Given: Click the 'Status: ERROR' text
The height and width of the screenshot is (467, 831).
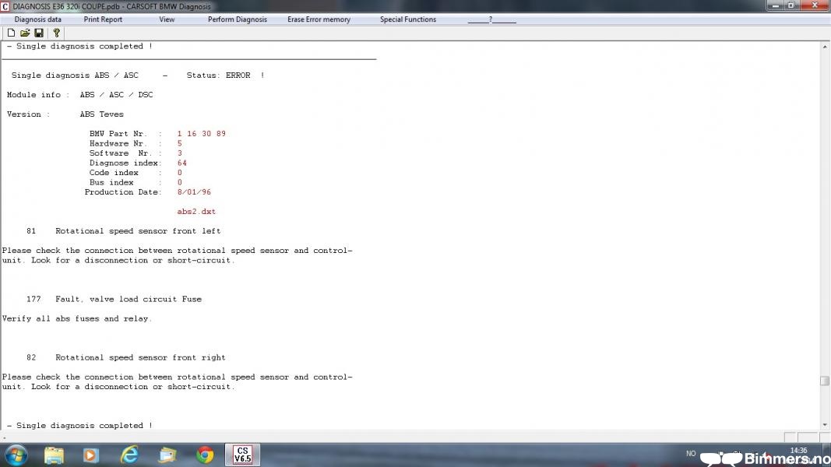Looking at the screenshot, I should (218, 75).
